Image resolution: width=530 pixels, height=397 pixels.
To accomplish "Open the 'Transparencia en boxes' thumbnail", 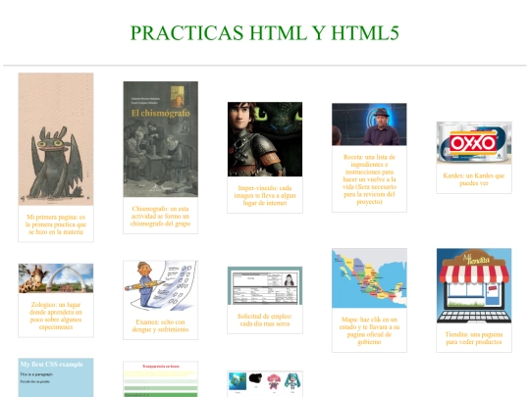I will coord(161,379).
